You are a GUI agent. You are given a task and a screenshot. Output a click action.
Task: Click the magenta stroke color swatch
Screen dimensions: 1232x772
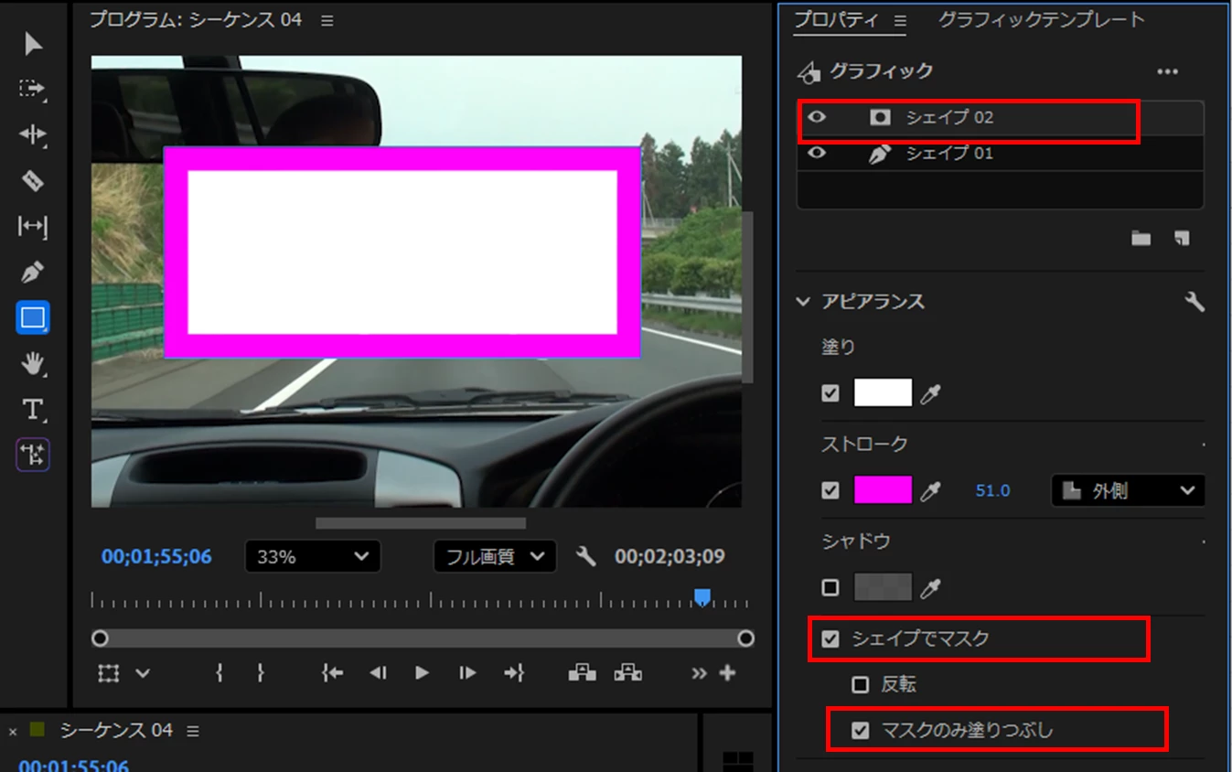point(883,490)
